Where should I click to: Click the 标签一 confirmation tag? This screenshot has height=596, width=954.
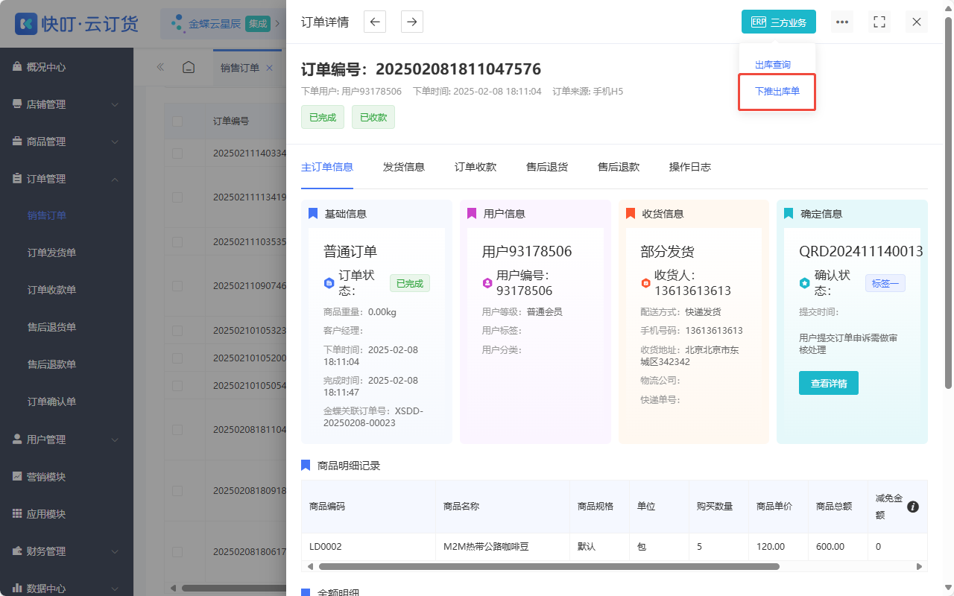pos(885,283)
